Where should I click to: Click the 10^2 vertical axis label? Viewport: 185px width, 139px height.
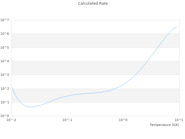tap(5, 89)
